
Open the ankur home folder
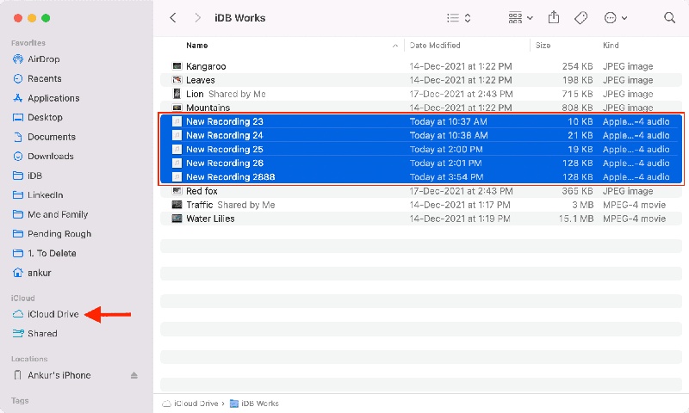tap(39, 273)
